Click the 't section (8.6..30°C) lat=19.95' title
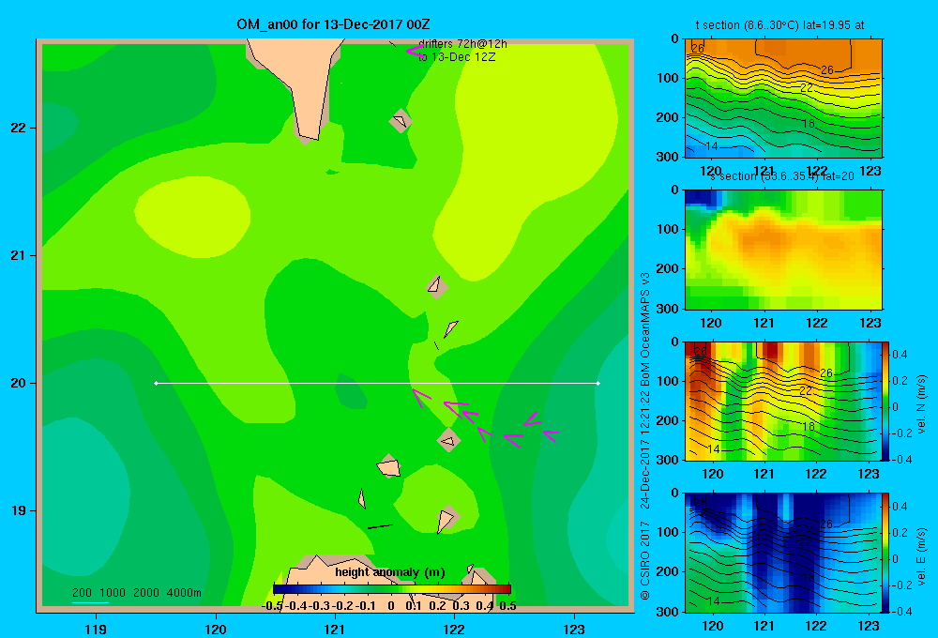Image resolution: width=938 pixels, height=638 pixels. pos(779,25)
